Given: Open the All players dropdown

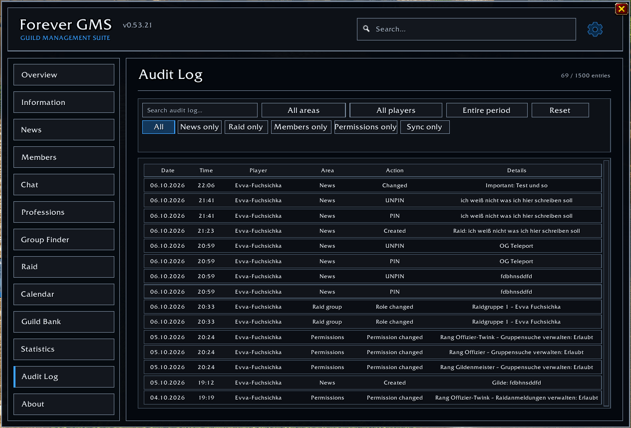Looking at the screenshot, I should tap(396, 110).
